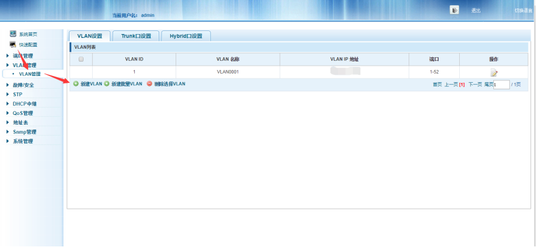The width and height of the screenshot is (536, 247).
Task: Click the red minus delete VLAN icon
Action: pos(149,83)
